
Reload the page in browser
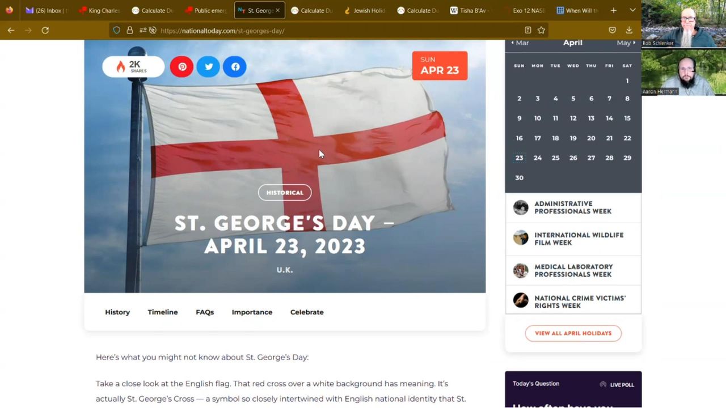pyautogui.click(x=45, y=31)
